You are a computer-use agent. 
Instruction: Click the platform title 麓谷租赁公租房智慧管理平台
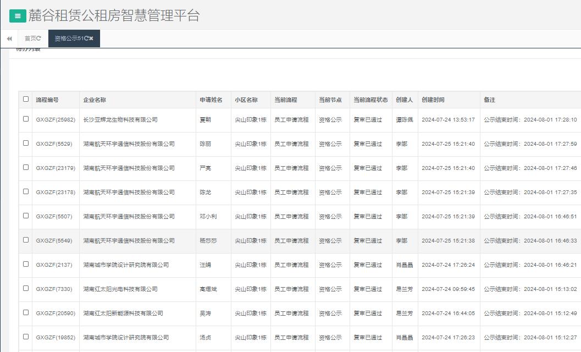(114, 15)
